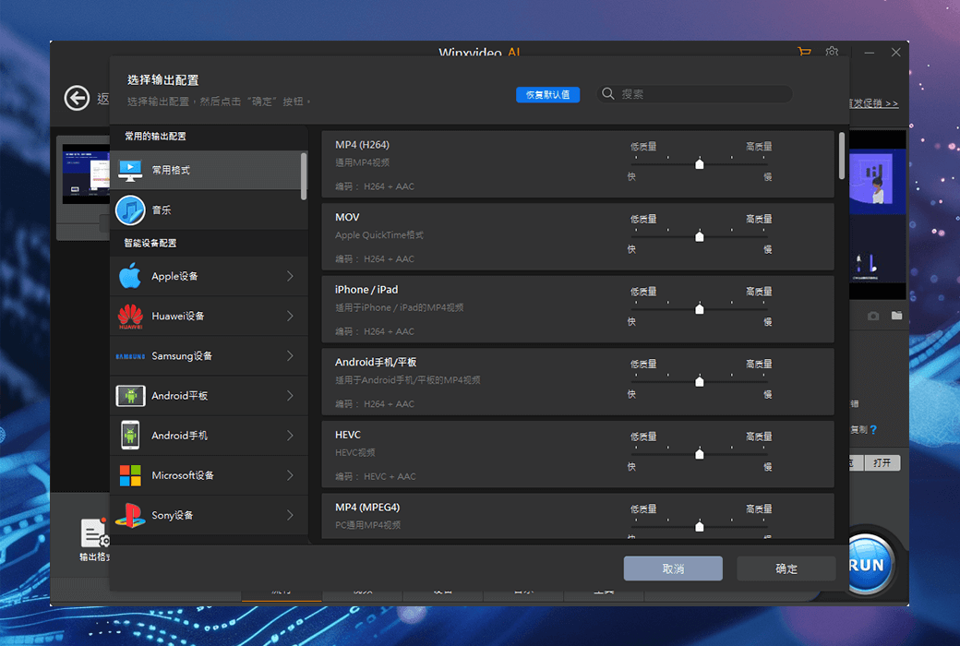Image resolution: width=960 pixels, height=646 pixels.
Task: Expand the Apple设备 chevron
Action: [290, 276]
